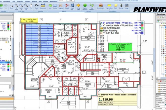Click the Zoom In tool

[21, 6]
